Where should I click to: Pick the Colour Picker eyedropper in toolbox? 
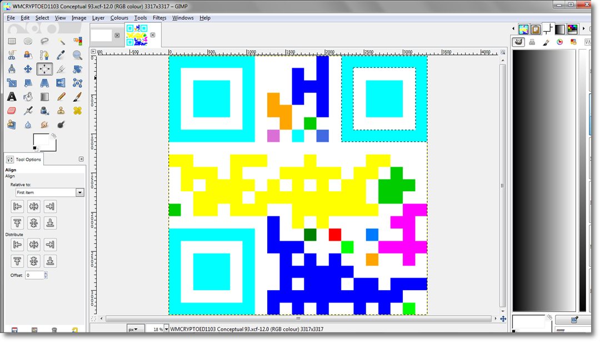(61, 55)
